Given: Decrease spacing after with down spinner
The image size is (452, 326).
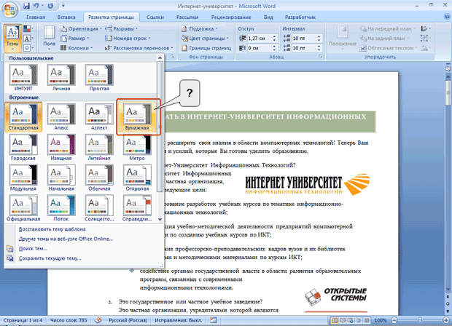Looking at the screenshot, I should coord(319,49).
